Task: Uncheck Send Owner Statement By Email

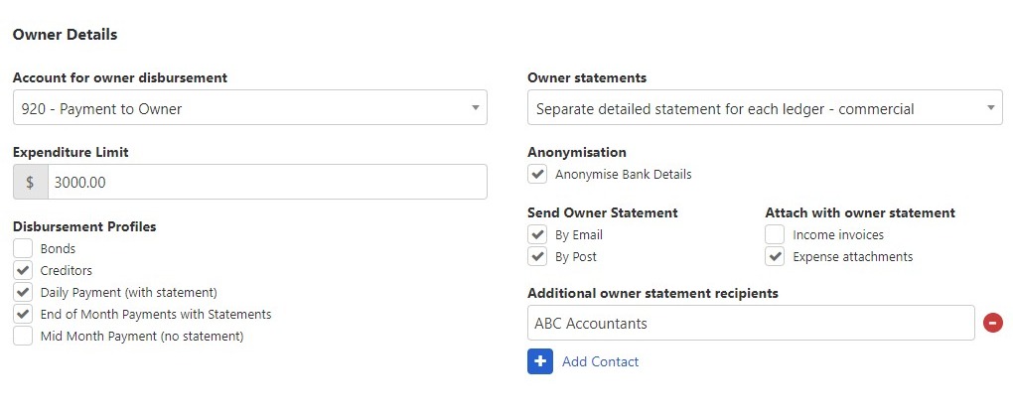Action: click(x=537, y=235)
